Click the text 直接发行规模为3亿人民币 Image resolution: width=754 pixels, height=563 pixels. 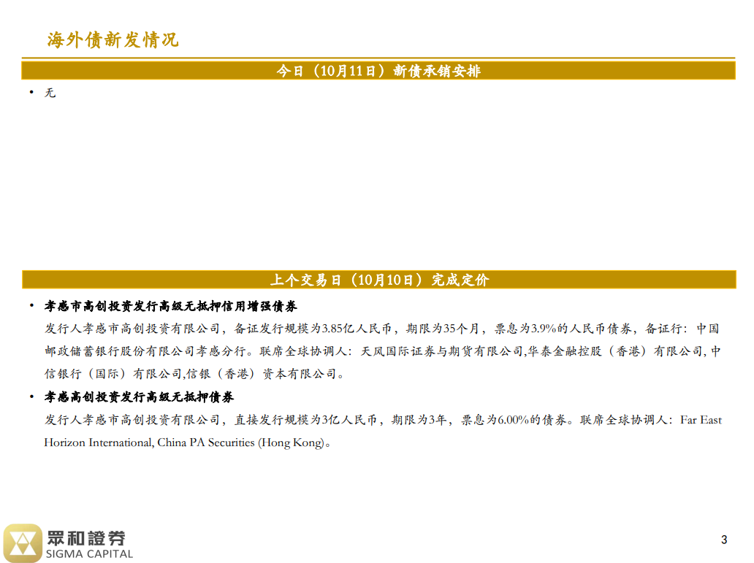coord(305,420)
